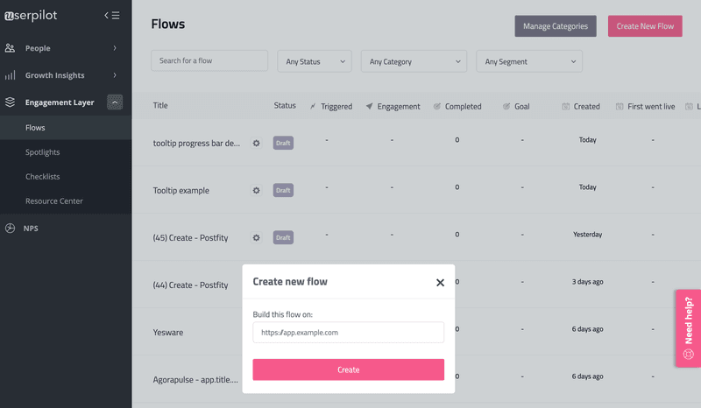The image size is (701, 408).
Task: Close the Create new flow dialog
Action: coord(440,283)
